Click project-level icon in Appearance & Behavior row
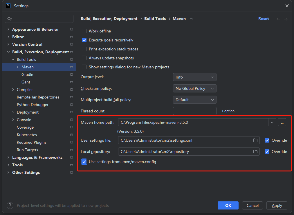 point(71,29)
